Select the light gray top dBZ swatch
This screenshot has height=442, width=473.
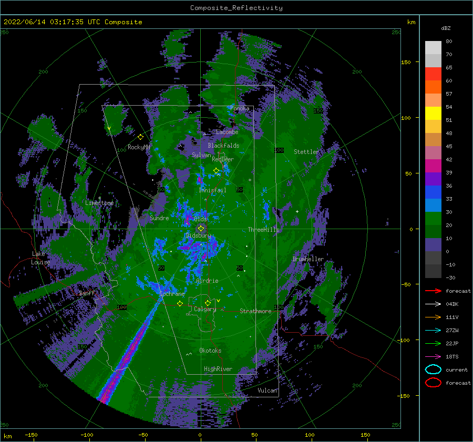click(x=433, y=47)
